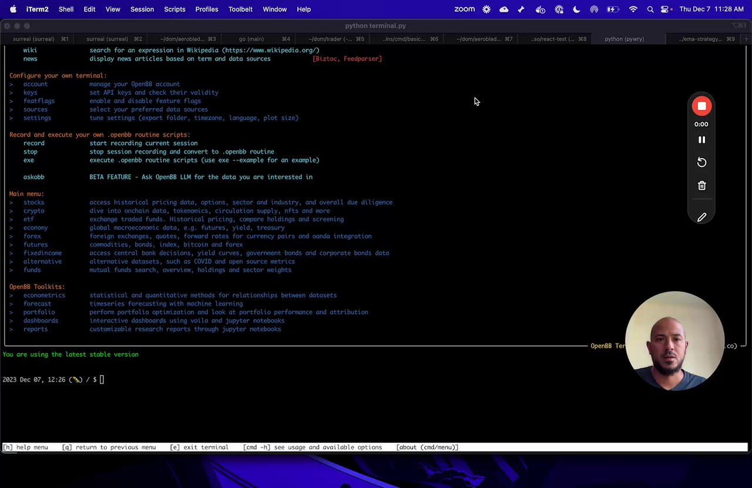Viewport: 752px width, 488px height.
Task: Click the 'forex' main menu entry
Action: pos(32,236)
